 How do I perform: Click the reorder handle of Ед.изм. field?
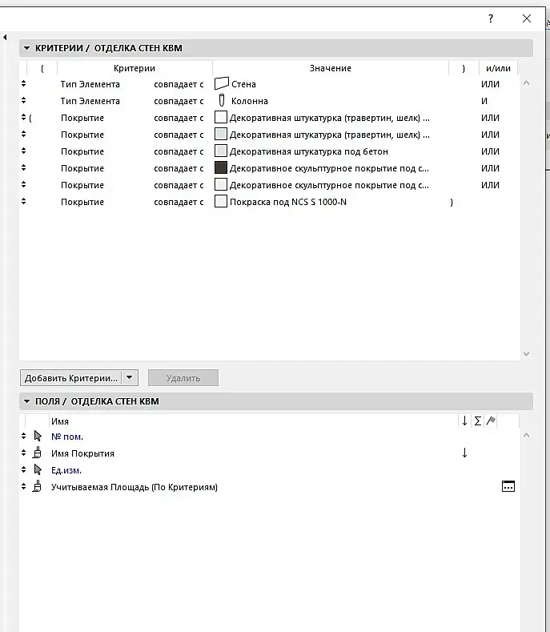23,469
